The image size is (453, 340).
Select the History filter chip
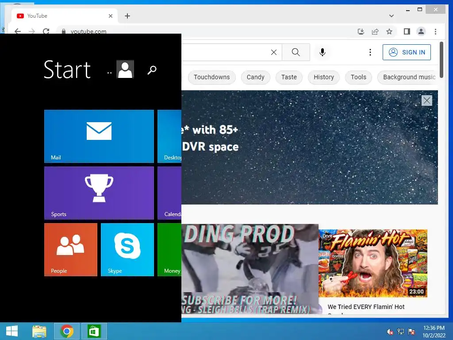click(324, 77)
